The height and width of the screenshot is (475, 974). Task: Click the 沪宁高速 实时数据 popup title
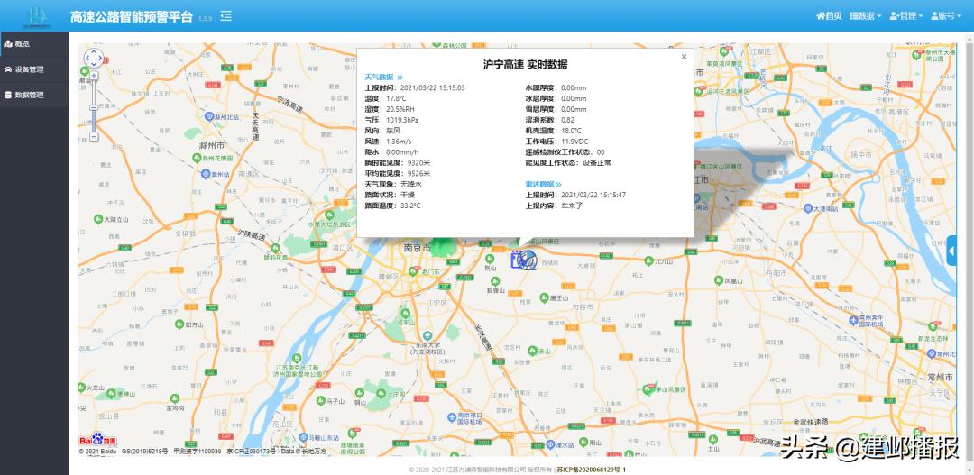(x=525, y=65)
